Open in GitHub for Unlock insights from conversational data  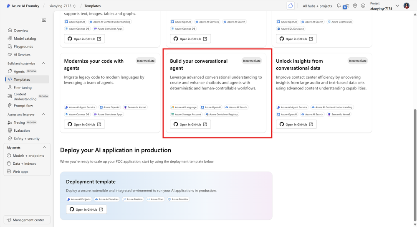tap(296, 124)
